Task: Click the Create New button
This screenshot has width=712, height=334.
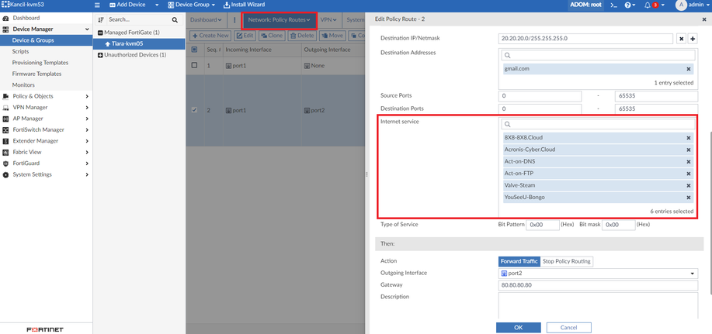Action: pyautogui.click(x=210, y=36)
